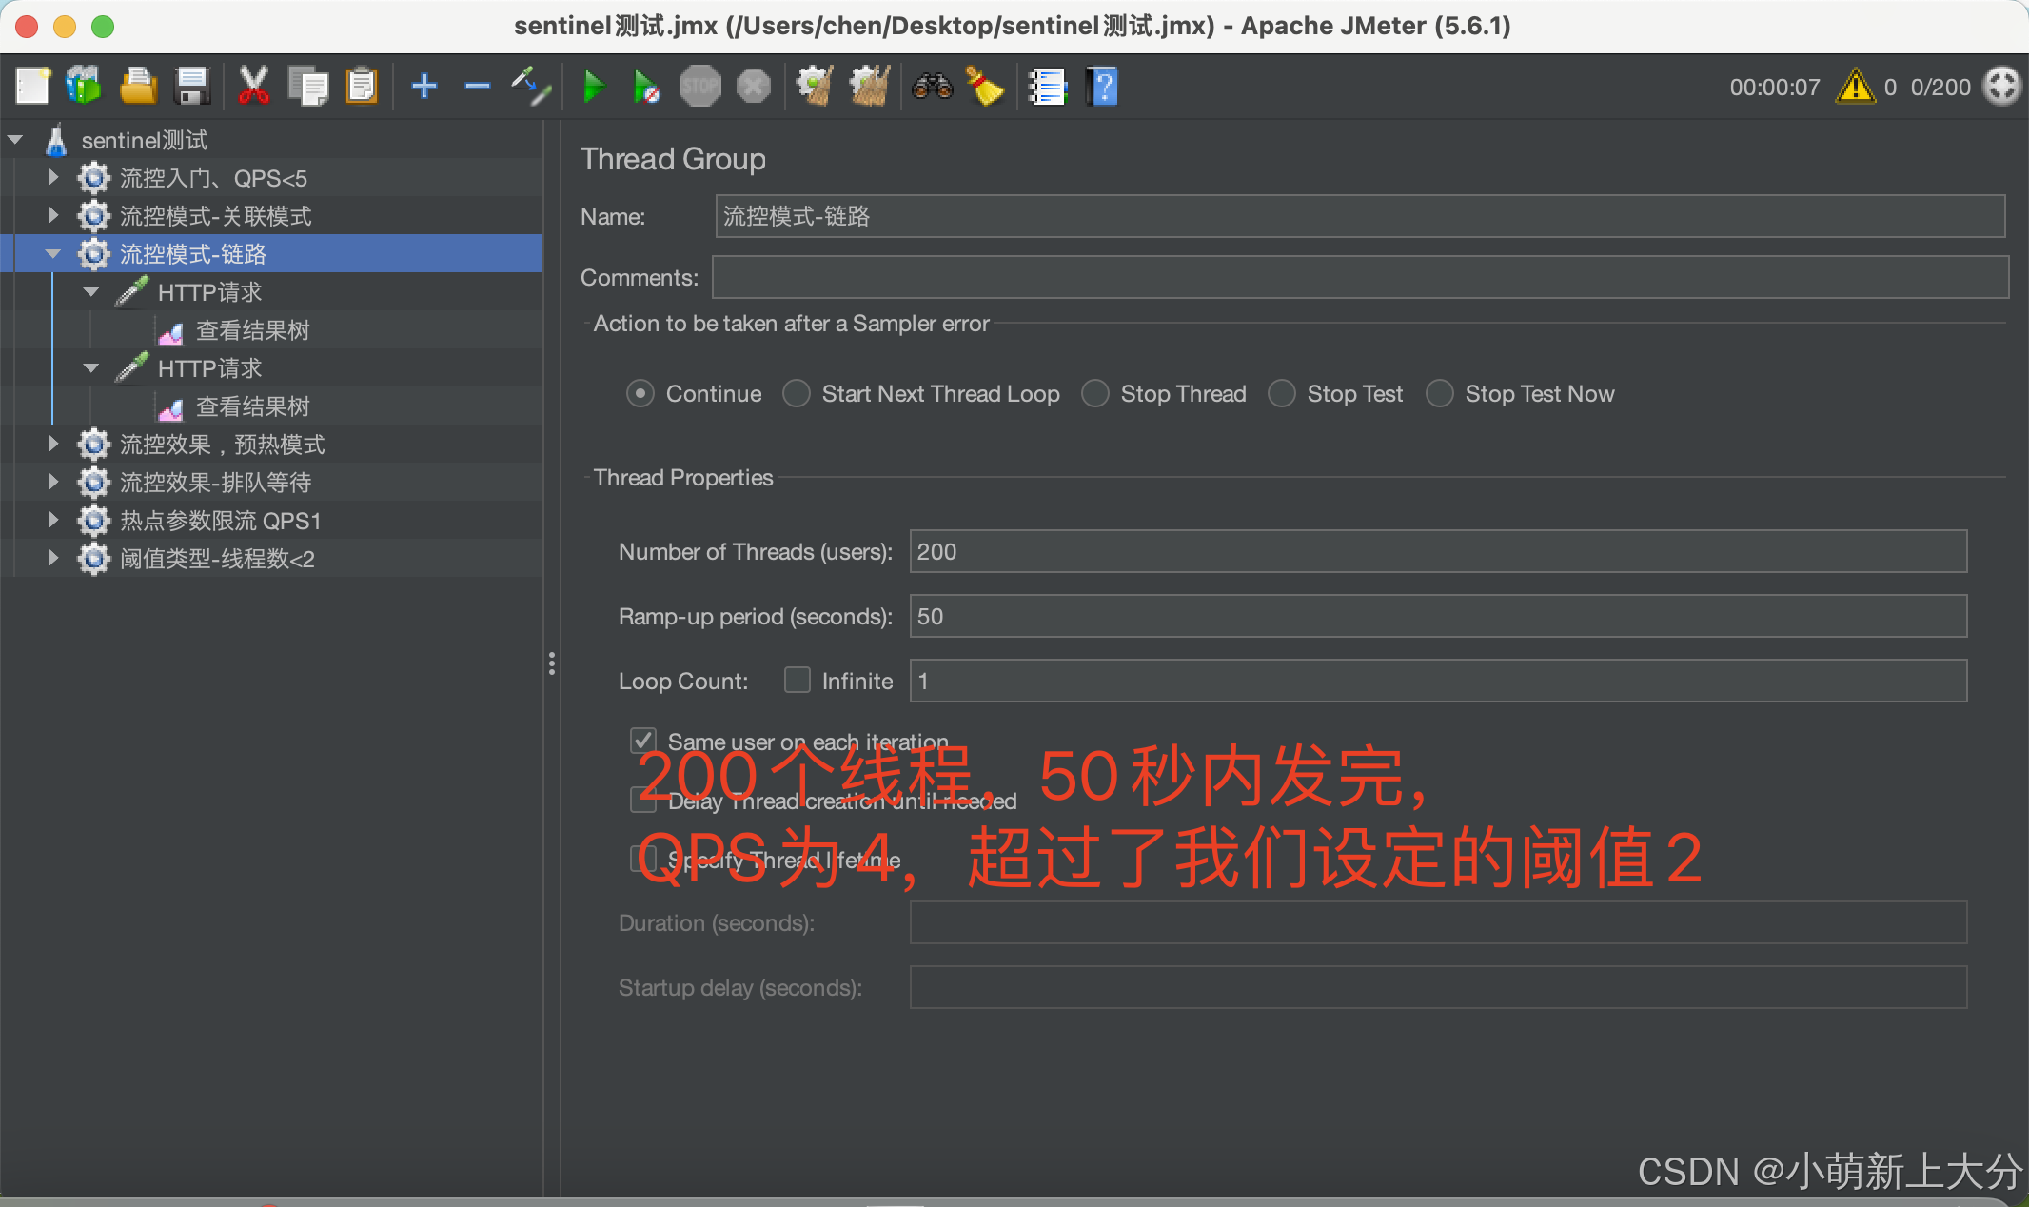Click the Clear All broom icons button
The width and height of the screenshot is (2029, 1207).
(869, 87)
